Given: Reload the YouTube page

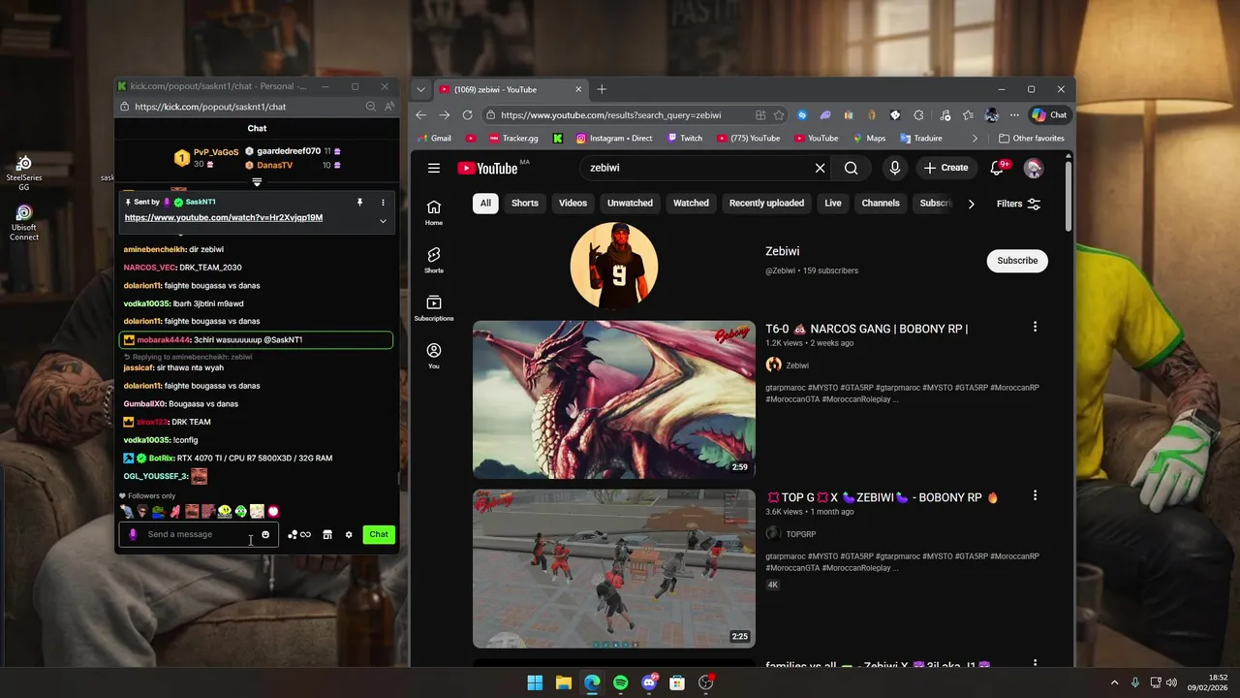Looking at the screenshot, I should click(467, 114).
